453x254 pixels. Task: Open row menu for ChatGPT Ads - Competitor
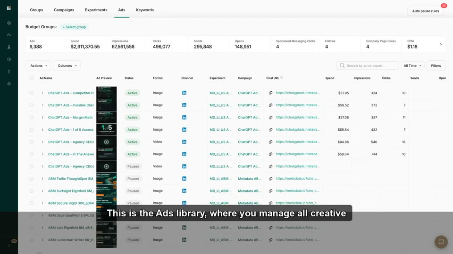[43, 93]
